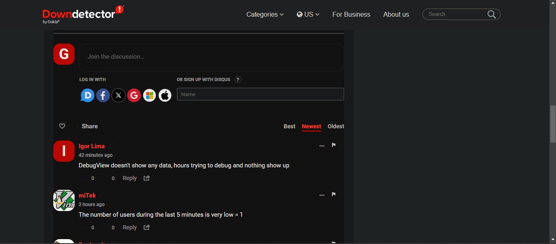
Task: Focus the Join the discussion box
Action: [211, 57]
